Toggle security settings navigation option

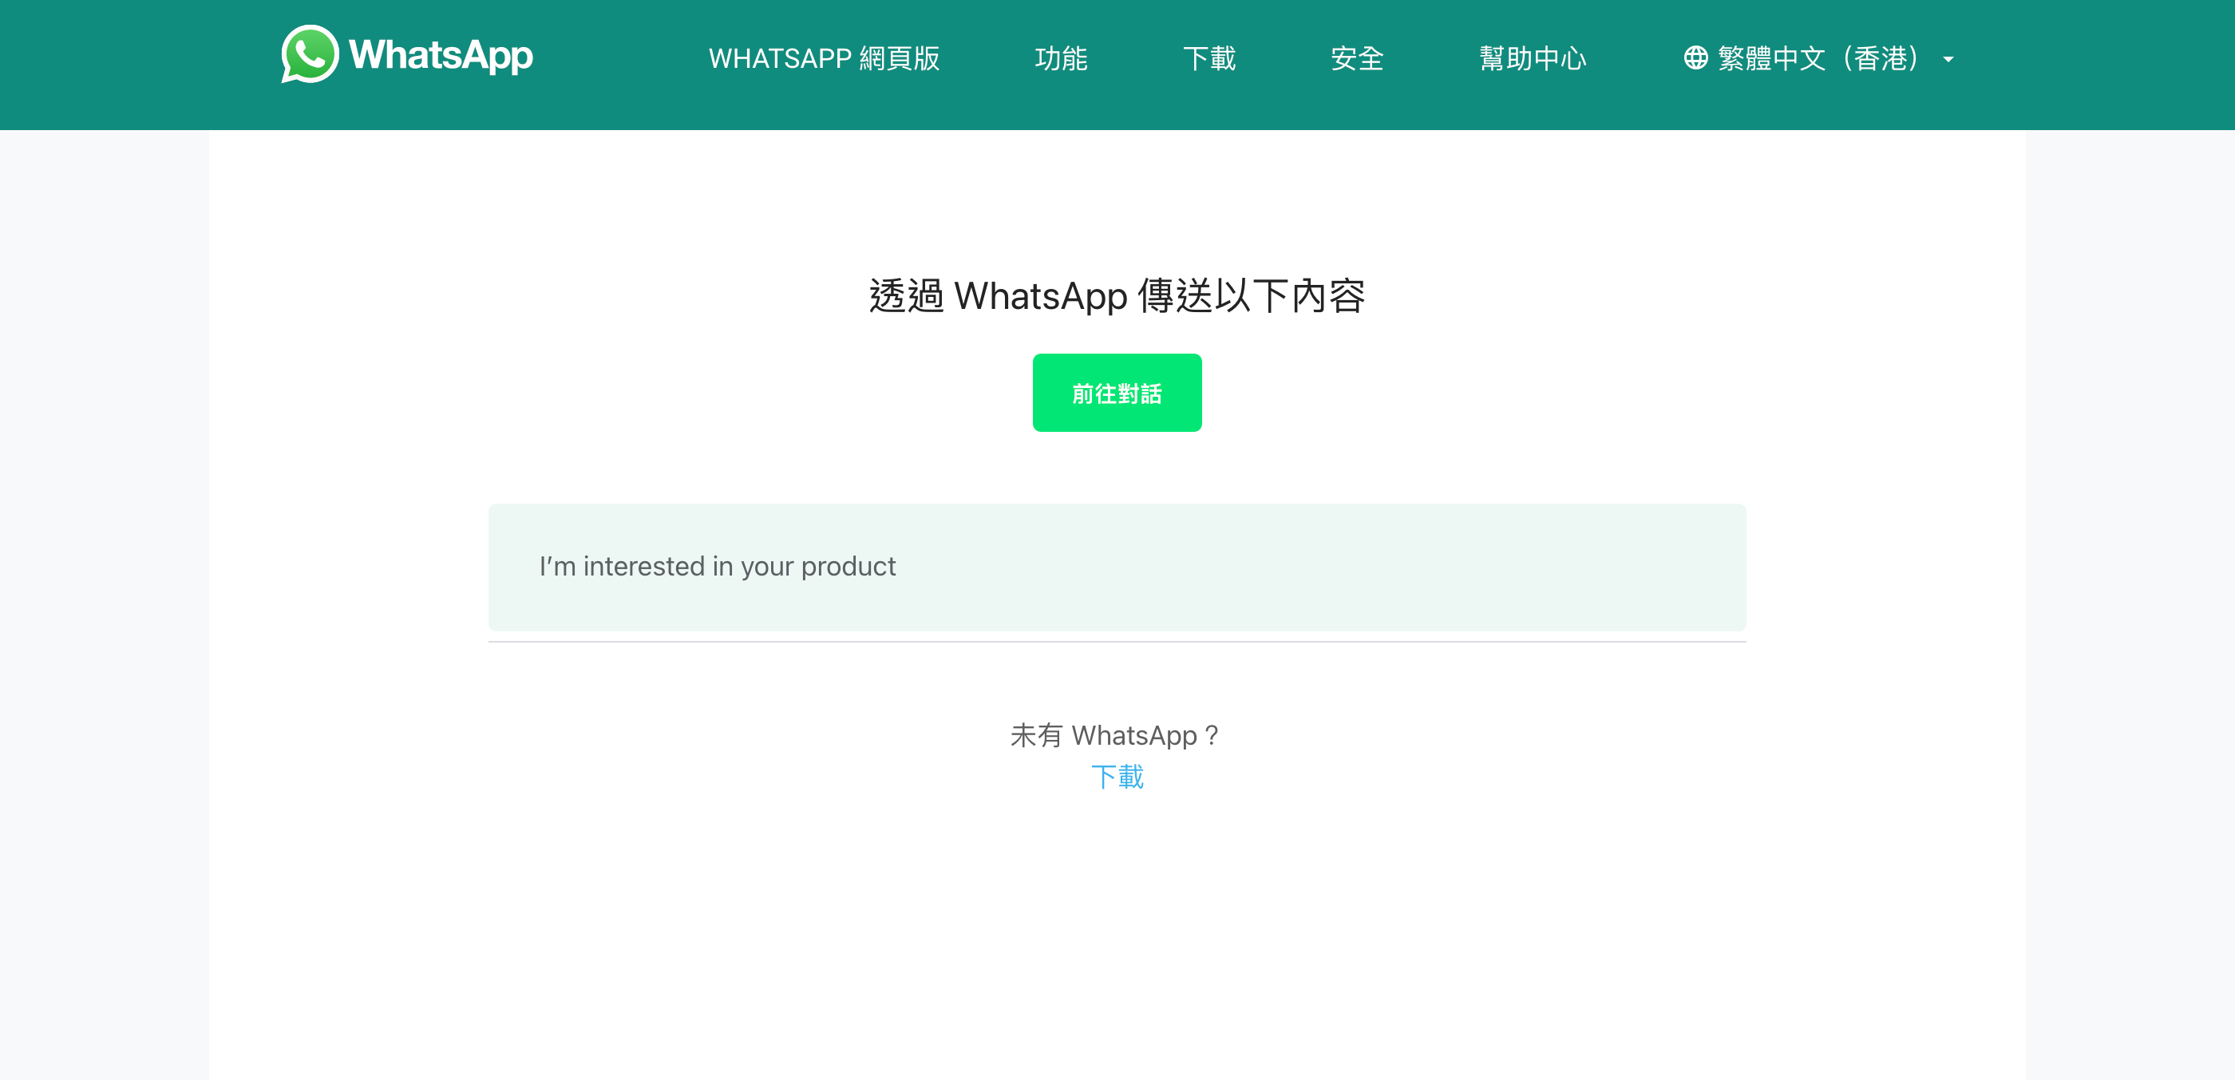click(x=1357, y=57)
